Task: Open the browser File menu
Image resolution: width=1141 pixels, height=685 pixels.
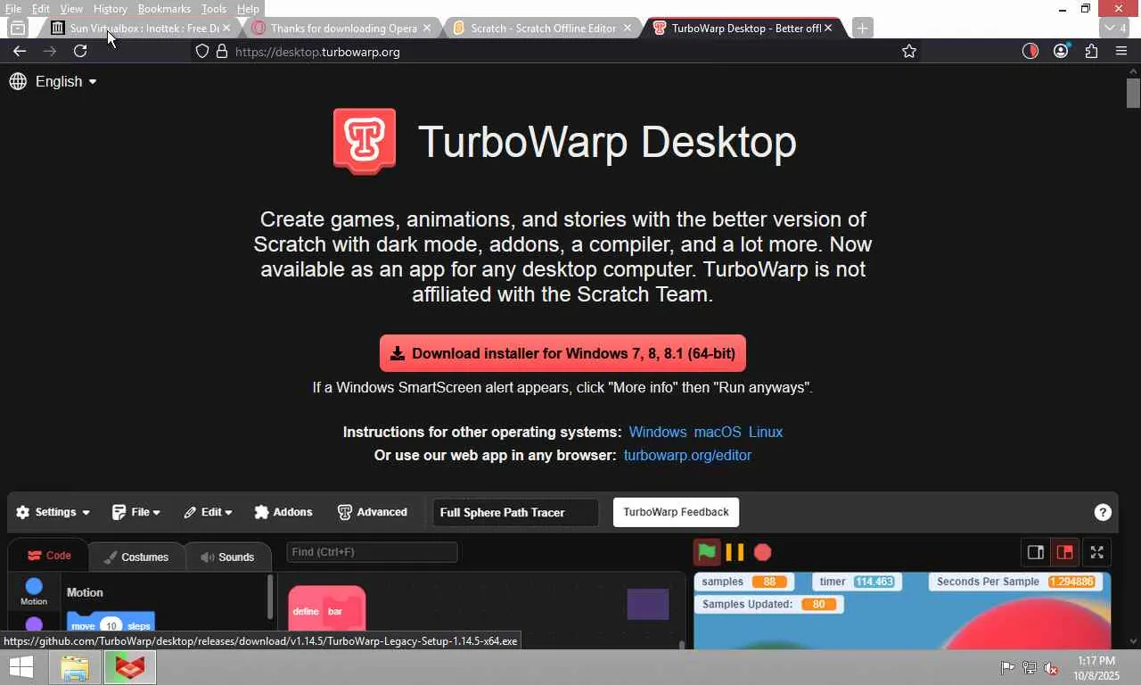Action: coord(13,9)
